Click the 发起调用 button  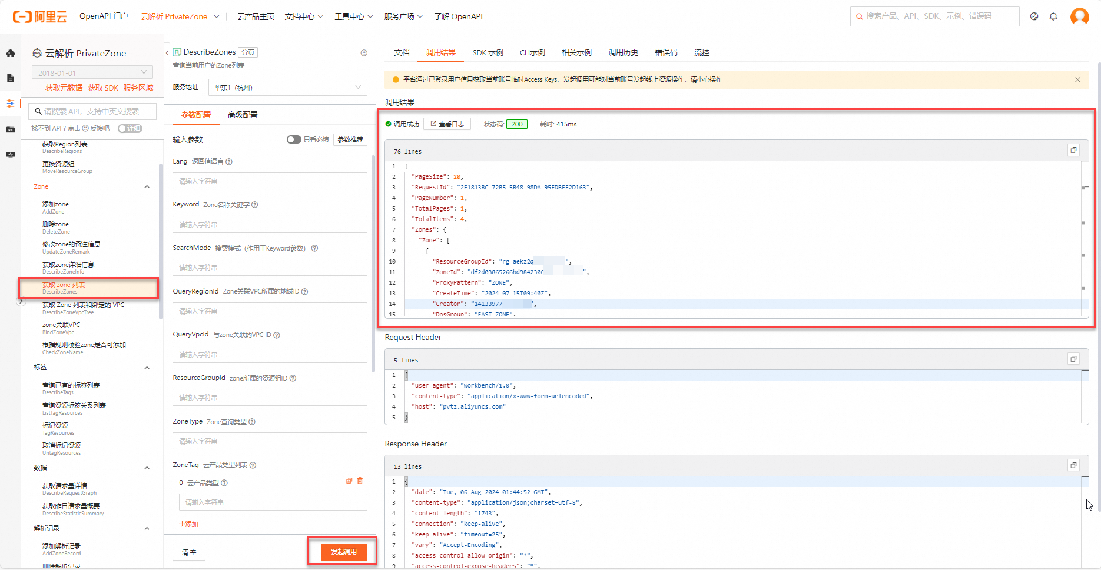coord(344,552)
